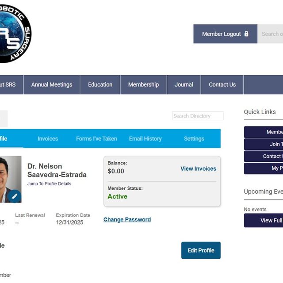Viewport: 283px width, 283px height.
Task: Open the Education menu
Action: click(100, 85)
